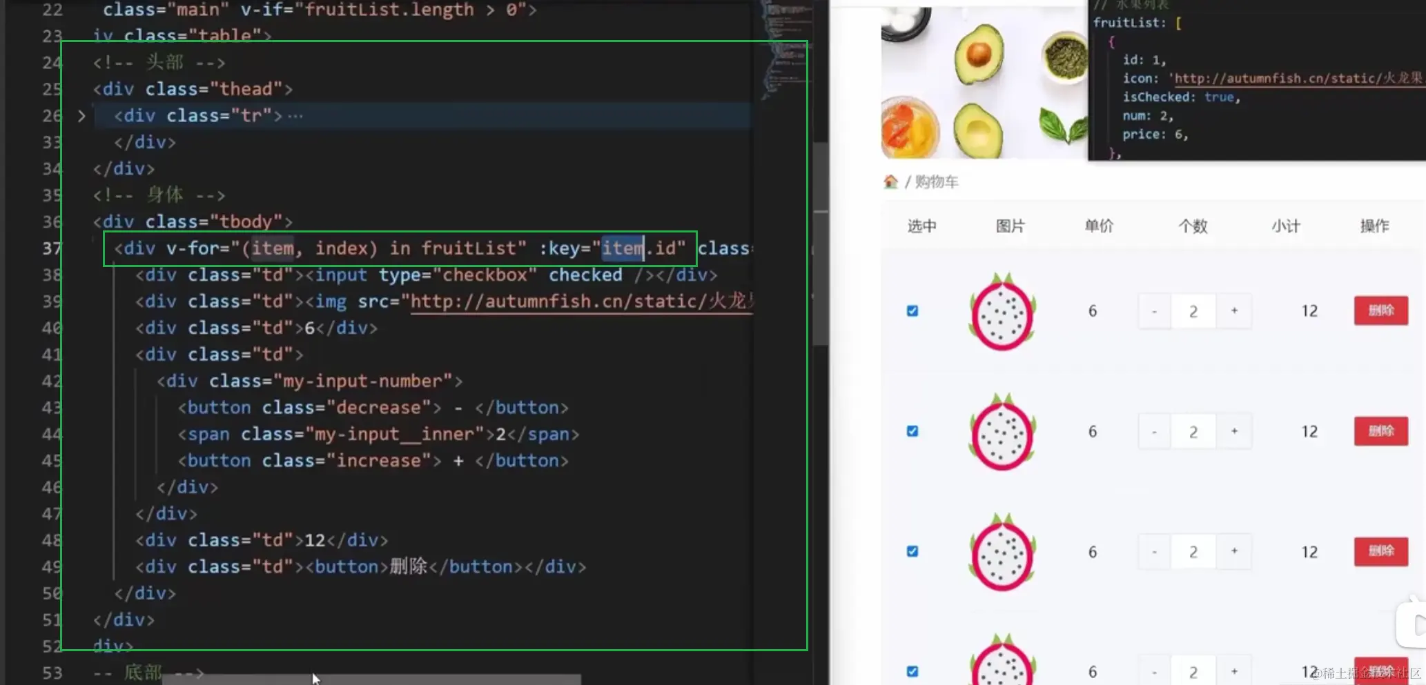Select the 操作 column header
Screen dimensions: 1426x685
1374,226
